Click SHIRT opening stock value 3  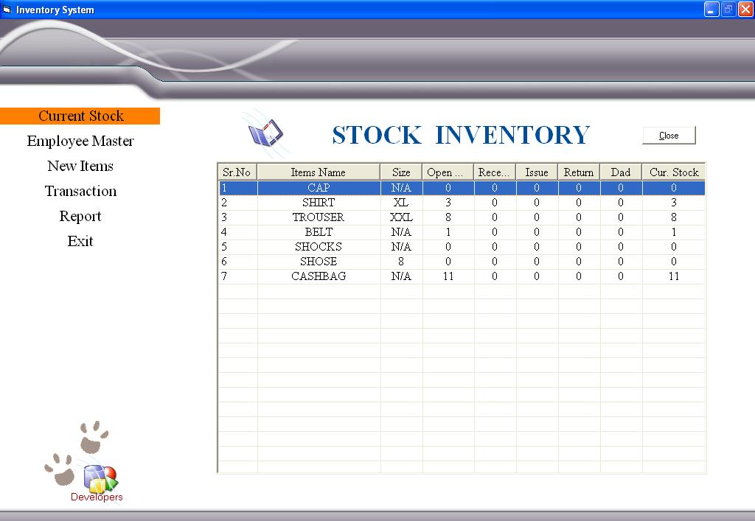448,203
